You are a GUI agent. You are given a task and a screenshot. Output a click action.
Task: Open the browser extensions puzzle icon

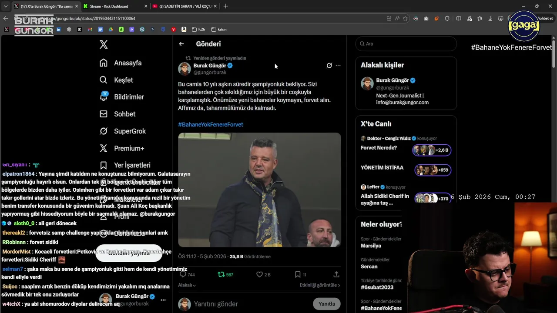pyautogui.click(x=447, y=18)
